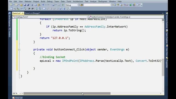Open the active documents list arrow

(x=163, y=13)
